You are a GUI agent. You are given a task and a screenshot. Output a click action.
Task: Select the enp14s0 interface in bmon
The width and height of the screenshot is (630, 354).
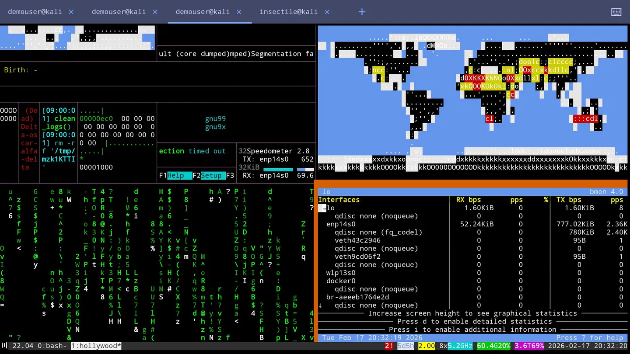[x=340, y=224]
